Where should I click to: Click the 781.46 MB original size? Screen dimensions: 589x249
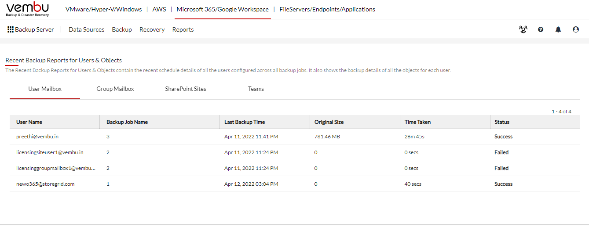pos(327,137)
